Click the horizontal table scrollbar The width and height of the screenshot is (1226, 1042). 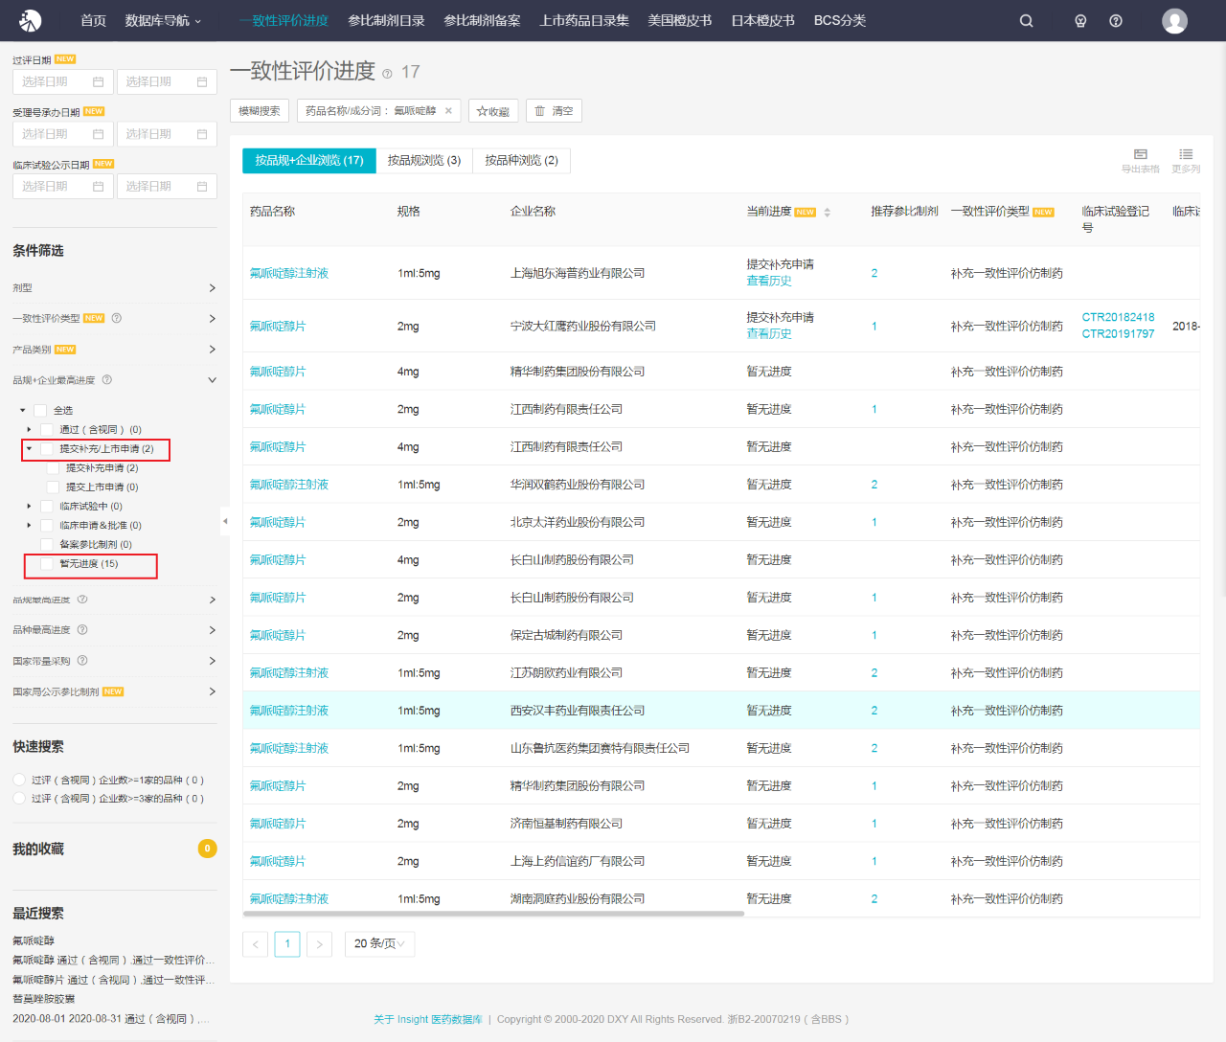(x=493, y=914)
